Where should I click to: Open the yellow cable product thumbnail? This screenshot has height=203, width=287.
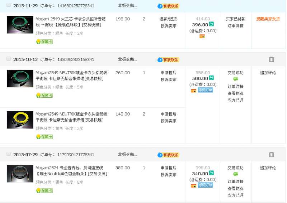20,120
